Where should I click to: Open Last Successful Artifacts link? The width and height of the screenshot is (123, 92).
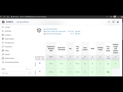pos(50,29)
